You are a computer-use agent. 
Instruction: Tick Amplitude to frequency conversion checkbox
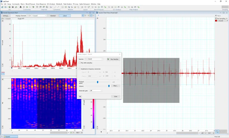(x=80, y=69)
